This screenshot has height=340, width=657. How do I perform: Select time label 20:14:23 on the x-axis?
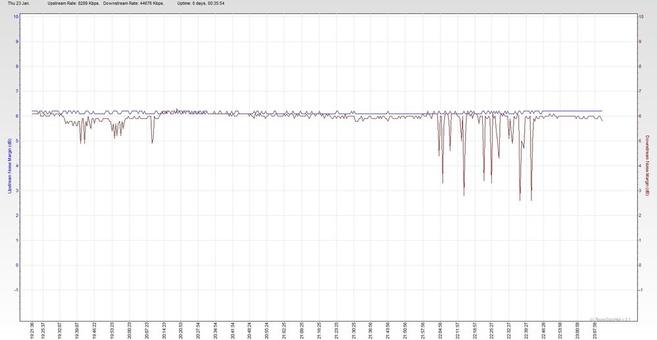point(164,330)
